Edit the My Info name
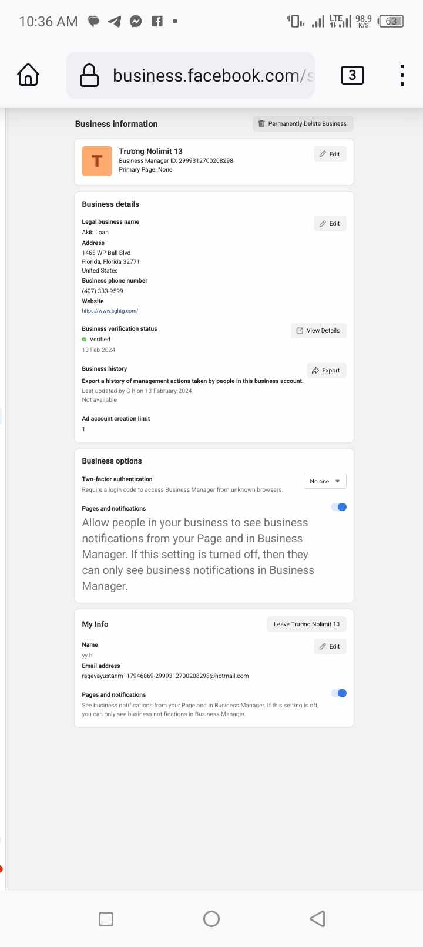This screenshot has width=423, height=947. (330, 646)
